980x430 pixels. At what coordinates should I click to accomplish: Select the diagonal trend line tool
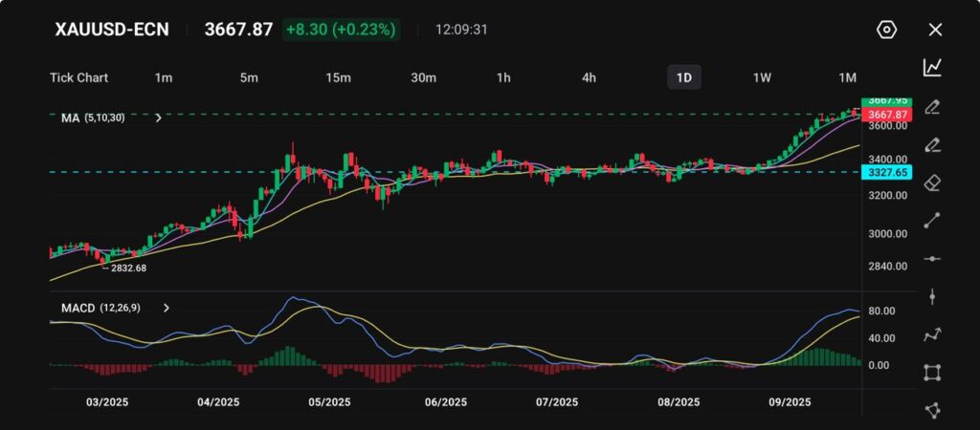[932, 220]
